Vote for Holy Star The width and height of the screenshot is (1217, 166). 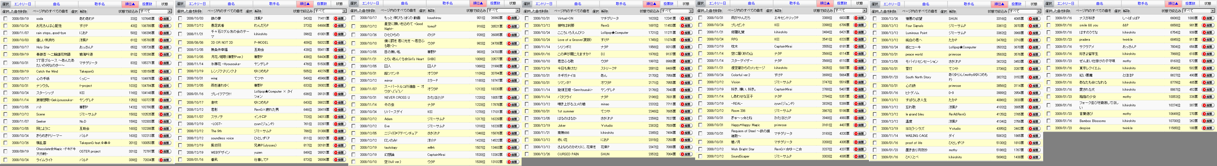[x=164, y=47]
